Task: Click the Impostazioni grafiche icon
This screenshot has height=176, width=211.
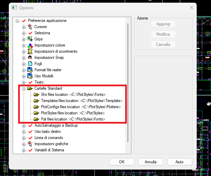Action: pos(30,144)
